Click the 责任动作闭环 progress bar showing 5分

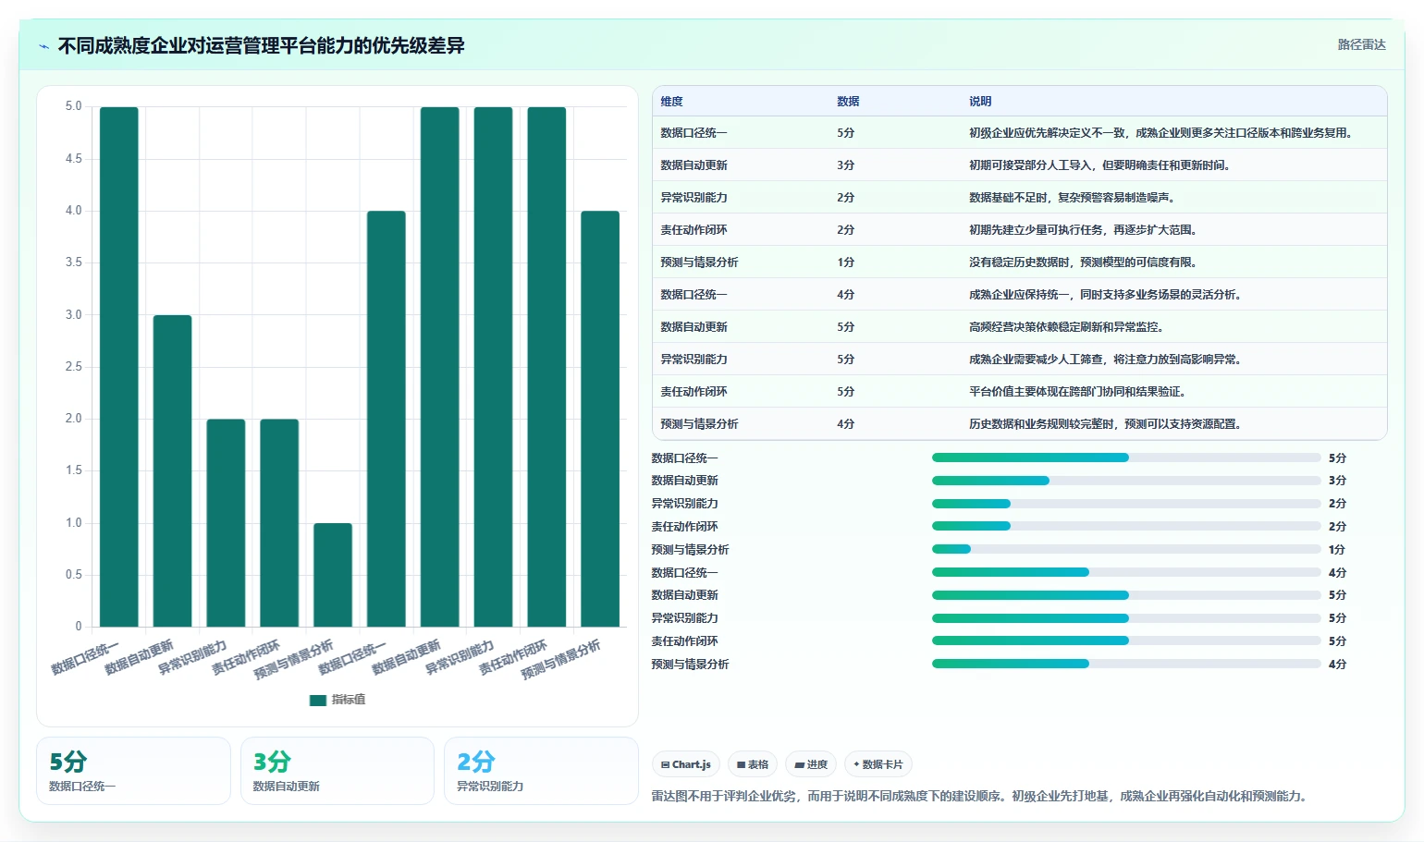pyautogui.click(x=1126, y=641)
